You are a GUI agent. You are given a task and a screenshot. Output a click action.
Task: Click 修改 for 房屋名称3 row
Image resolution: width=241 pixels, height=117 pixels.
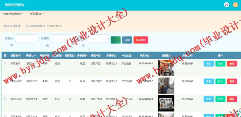[x=220, y=99]
